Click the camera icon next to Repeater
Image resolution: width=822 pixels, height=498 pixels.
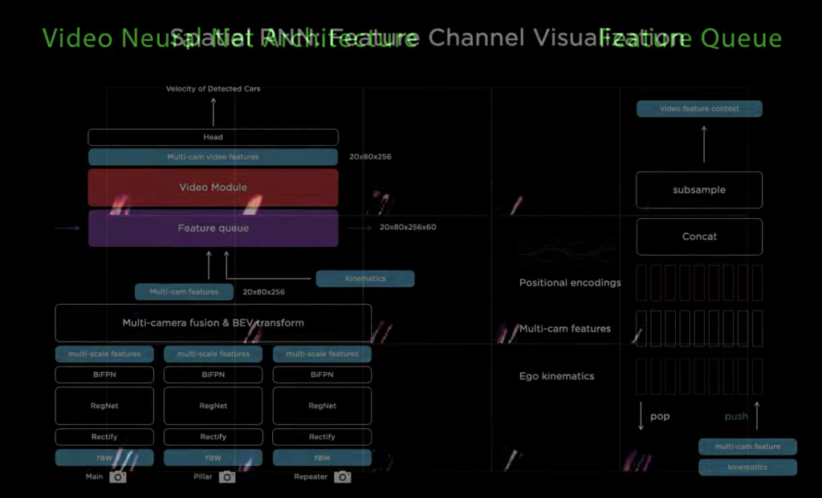(x=343, y=477)
